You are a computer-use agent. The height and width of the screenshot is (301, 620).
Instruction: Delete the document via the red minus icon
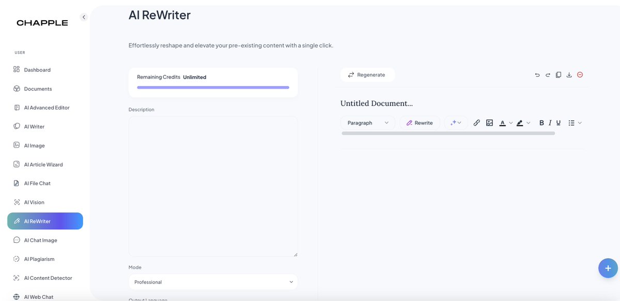point(580,74)
